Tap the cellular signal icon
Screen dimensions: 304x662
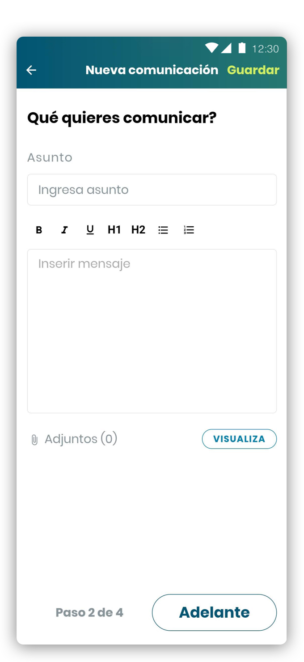[x=226, y=48]
